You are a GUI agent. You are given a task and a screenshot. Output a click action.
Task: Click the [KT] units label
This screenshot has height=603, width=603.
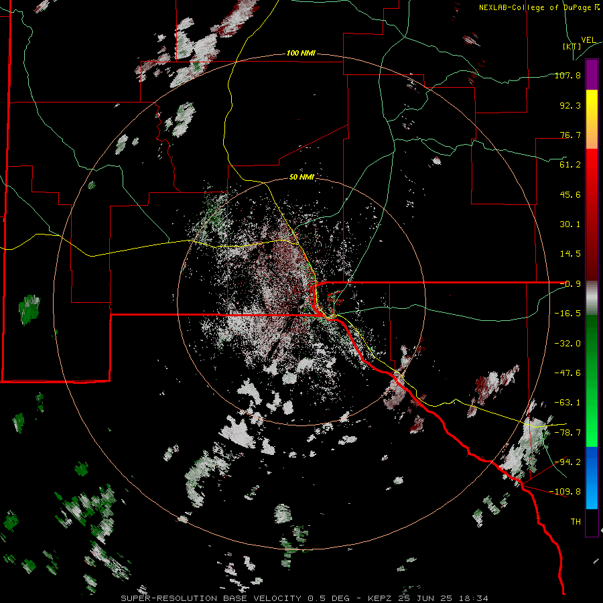(x=572, y=46)
